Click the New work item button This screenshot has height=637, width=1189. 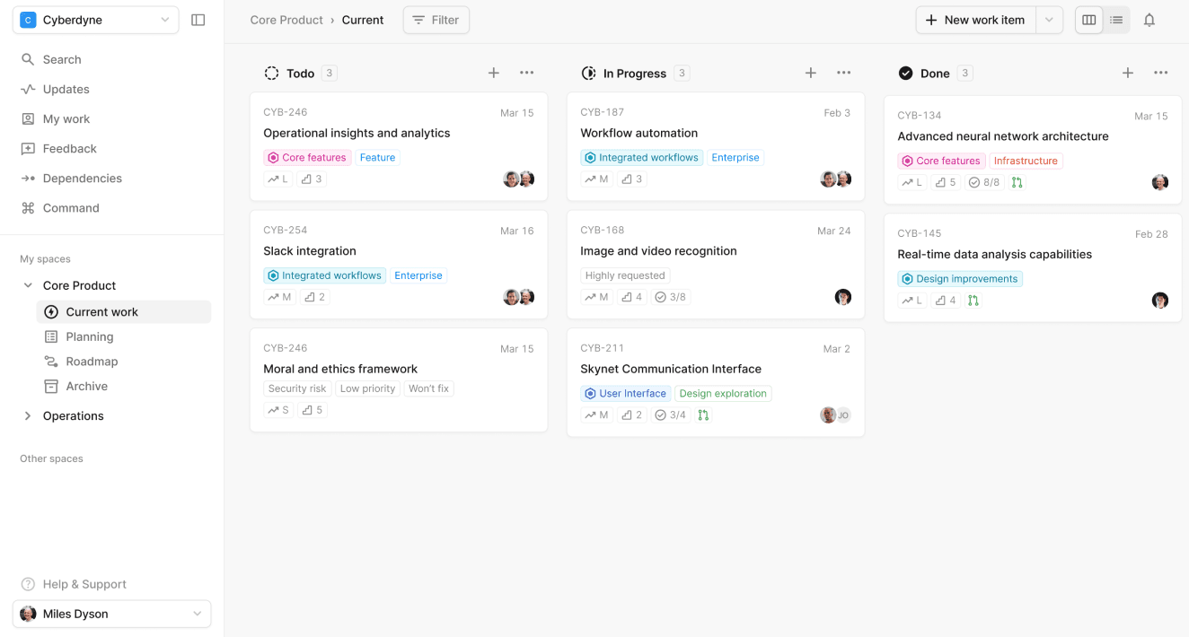[x=975, y=19]
